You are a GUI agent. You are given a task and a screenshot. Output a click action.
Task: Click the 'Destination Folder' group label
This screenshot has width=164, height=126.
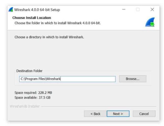pyautogui.click(x=29, y=71)
